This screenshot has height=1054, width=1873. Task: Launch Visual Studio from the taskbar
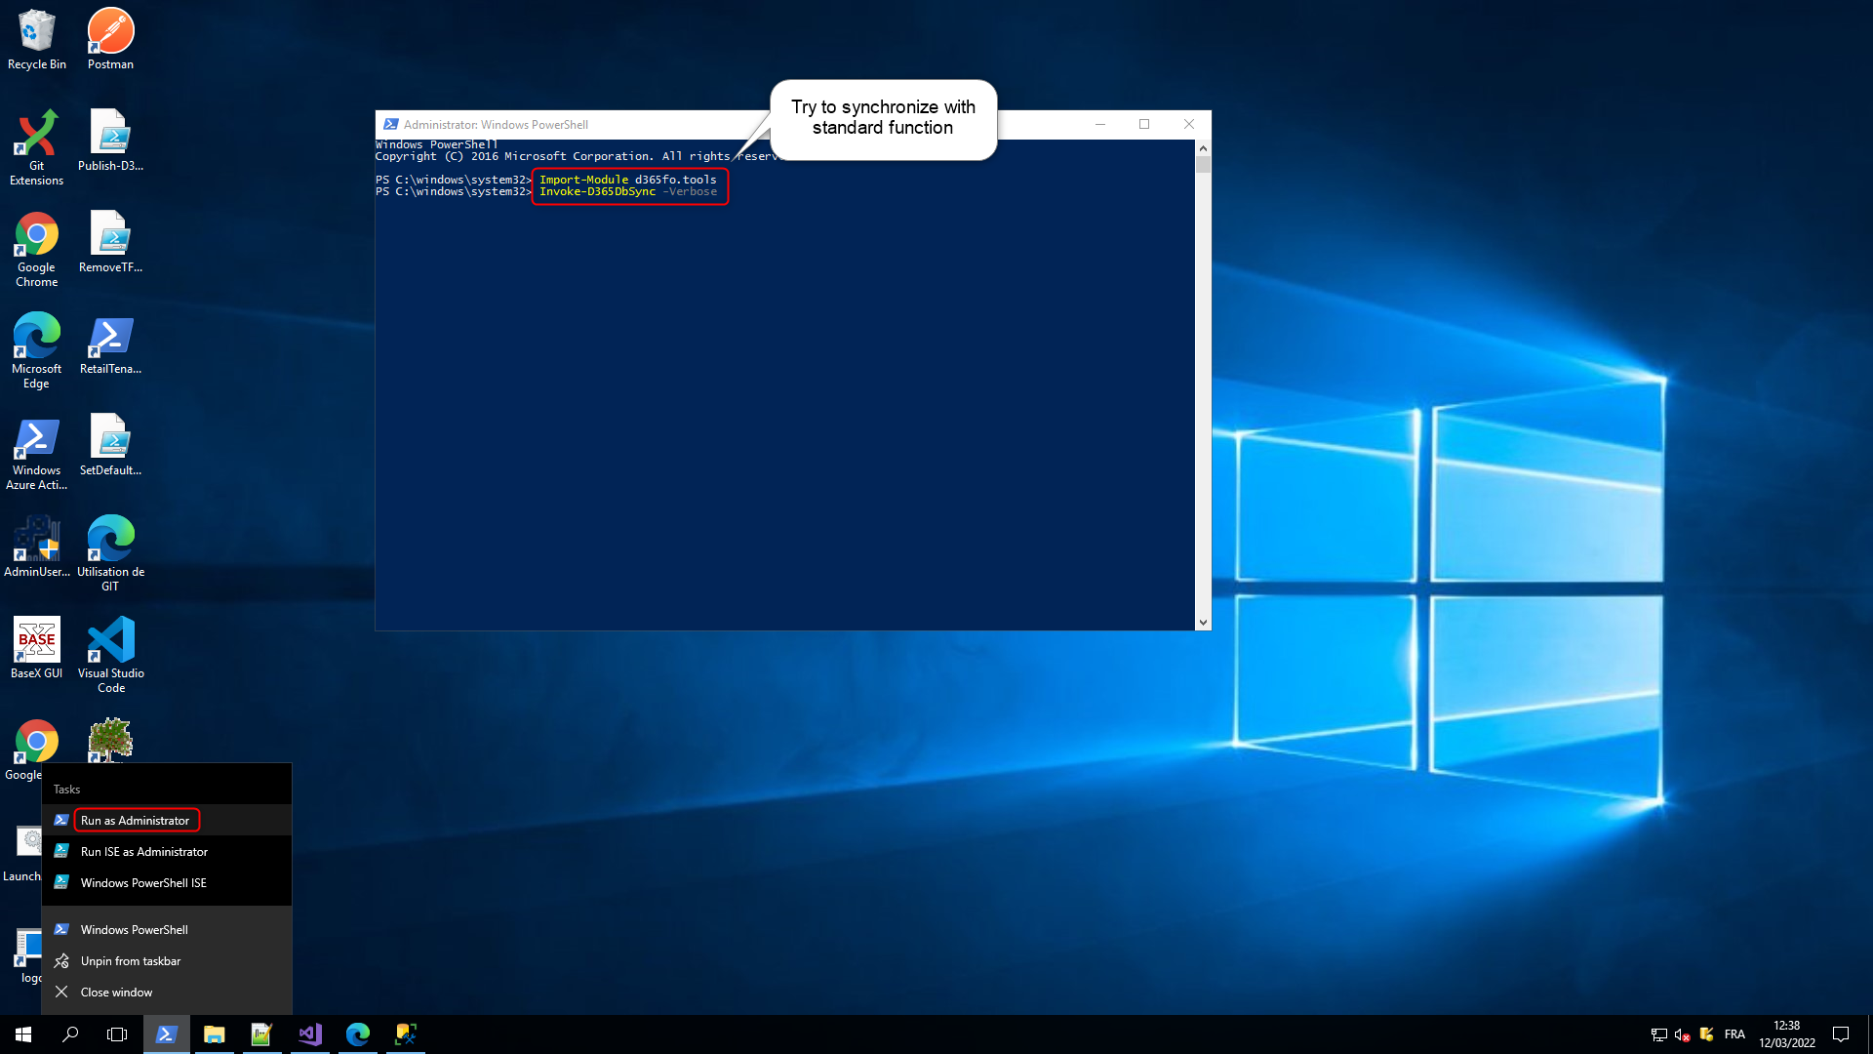[x=310, y=1034]
